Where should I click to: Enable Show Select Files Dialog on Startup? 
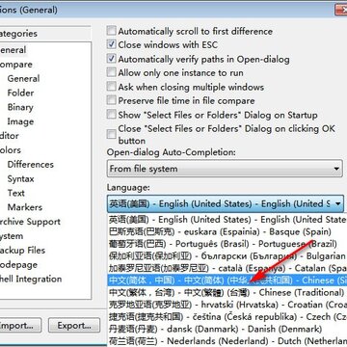(112, 115)
